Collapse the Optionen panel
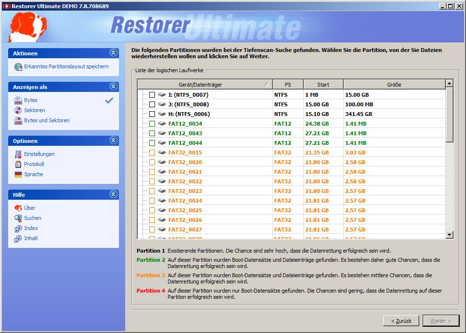 point(113,140)
